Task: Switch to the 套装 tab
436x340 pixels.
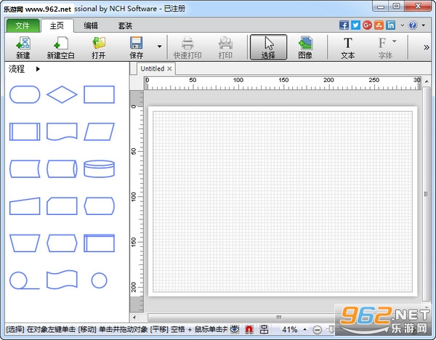Action: (x=125, y=25)
